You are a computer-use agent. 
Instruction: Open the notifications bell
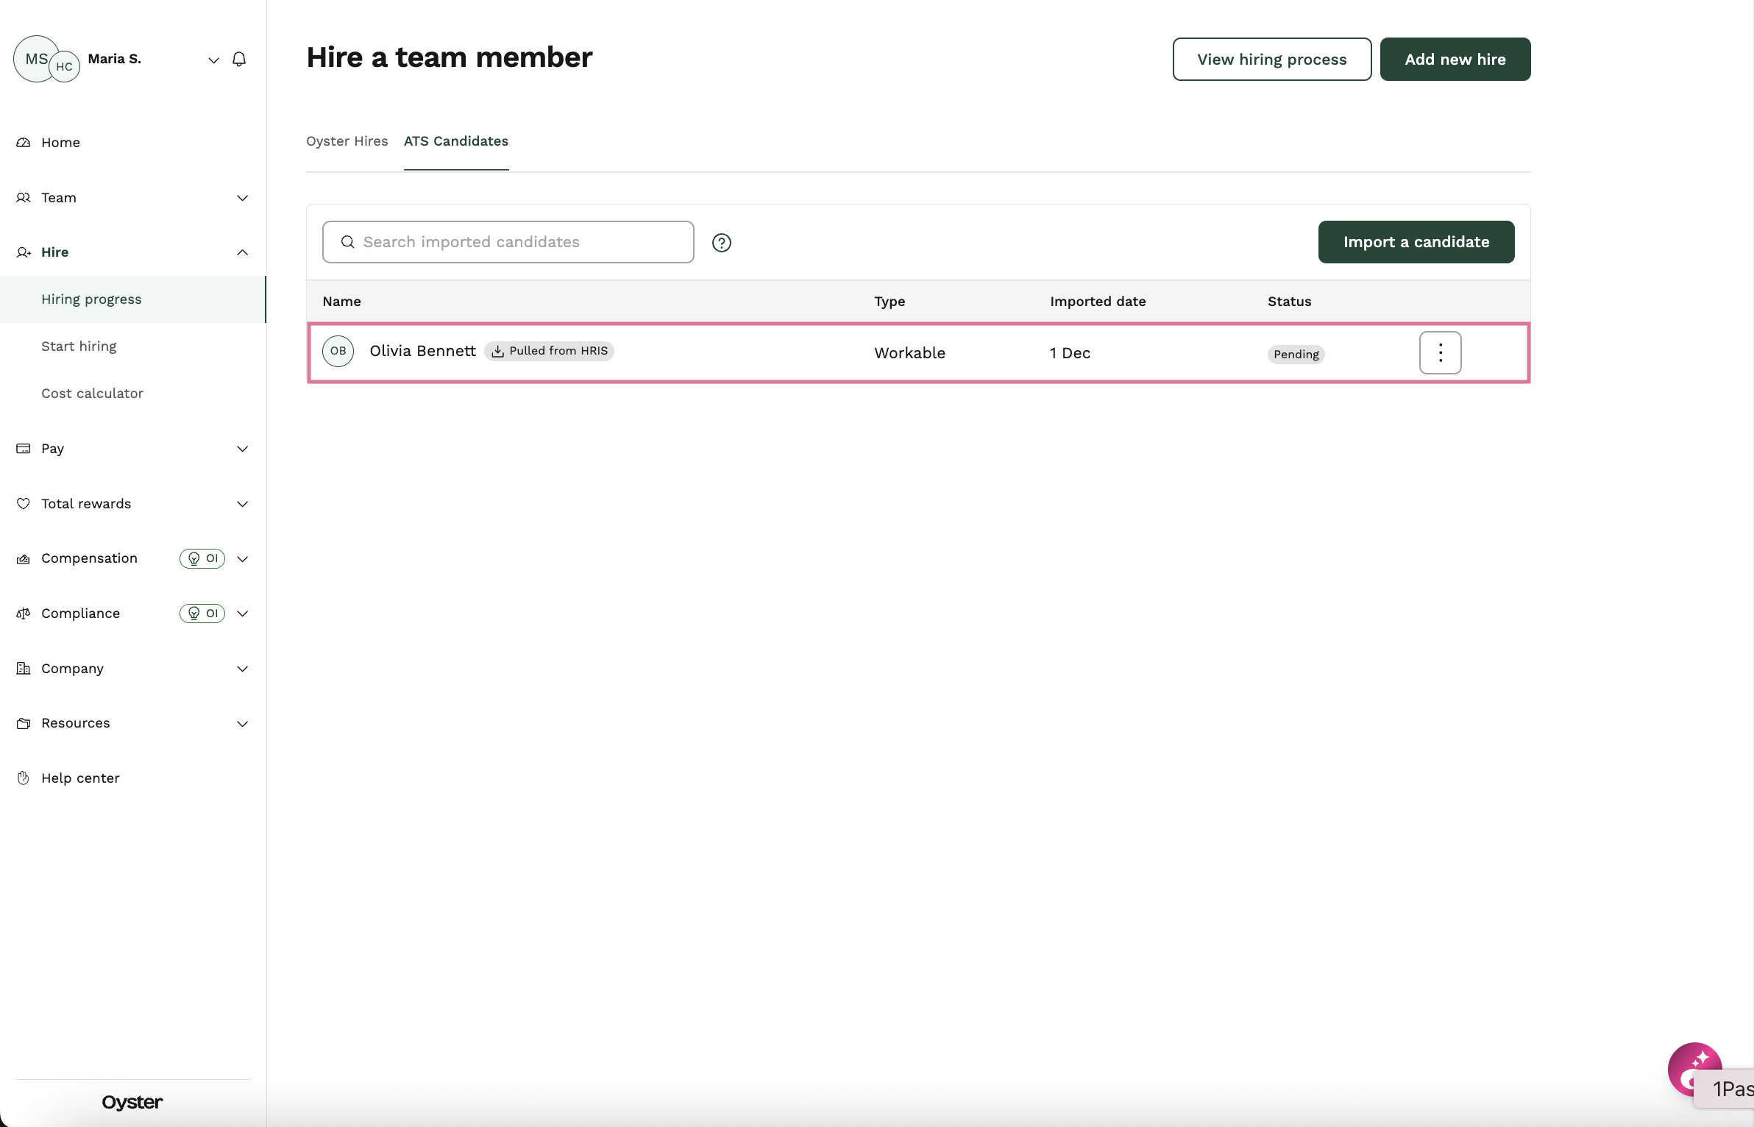(239, 60)
